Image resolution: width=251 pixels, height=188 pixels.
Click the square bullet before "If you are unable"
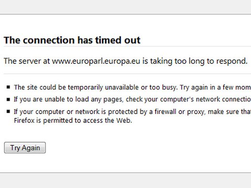[8, 99]
